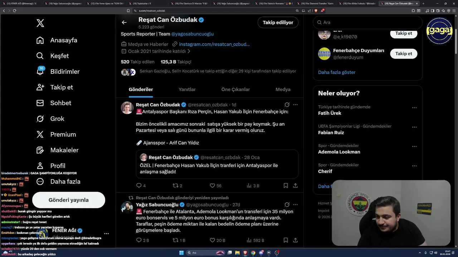Open more options for Fabian Ruiz trend
Screen dimensions: 458x257
pos(414,127)
